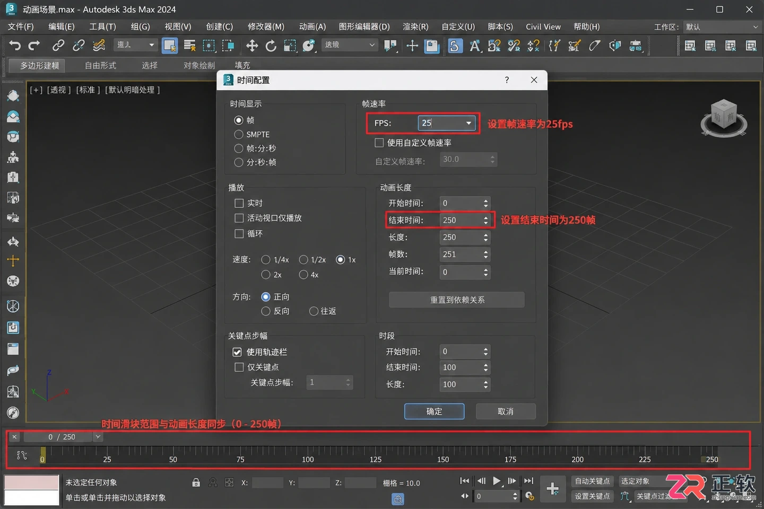Toggle 活动视口仅播放 checkbox
The image size is (764, 509).
[239, 218]
